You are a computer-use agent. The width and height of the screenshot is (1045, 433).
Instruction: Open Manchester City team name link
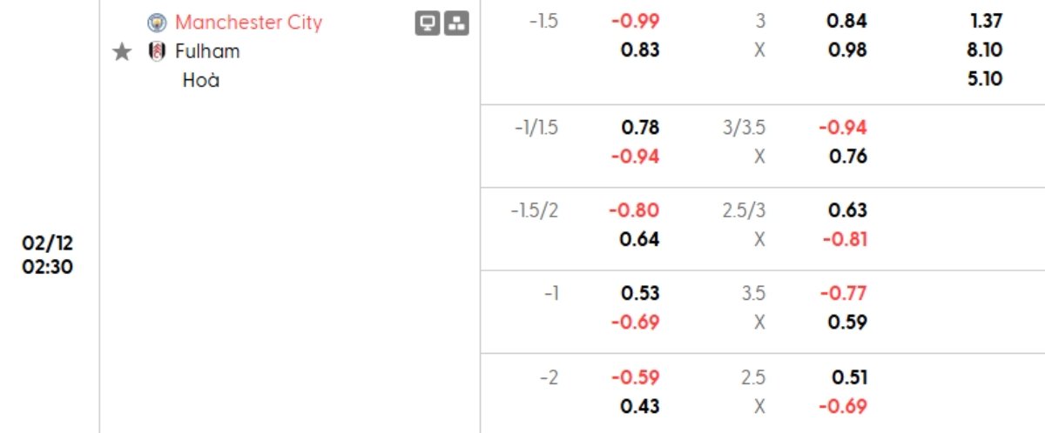[x=248, y=23]
